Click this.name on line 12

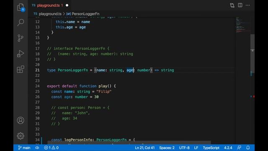(65, 22)
